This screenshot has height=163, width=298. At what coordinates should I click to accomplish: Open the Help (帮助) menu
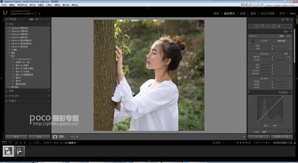(75, 5)
